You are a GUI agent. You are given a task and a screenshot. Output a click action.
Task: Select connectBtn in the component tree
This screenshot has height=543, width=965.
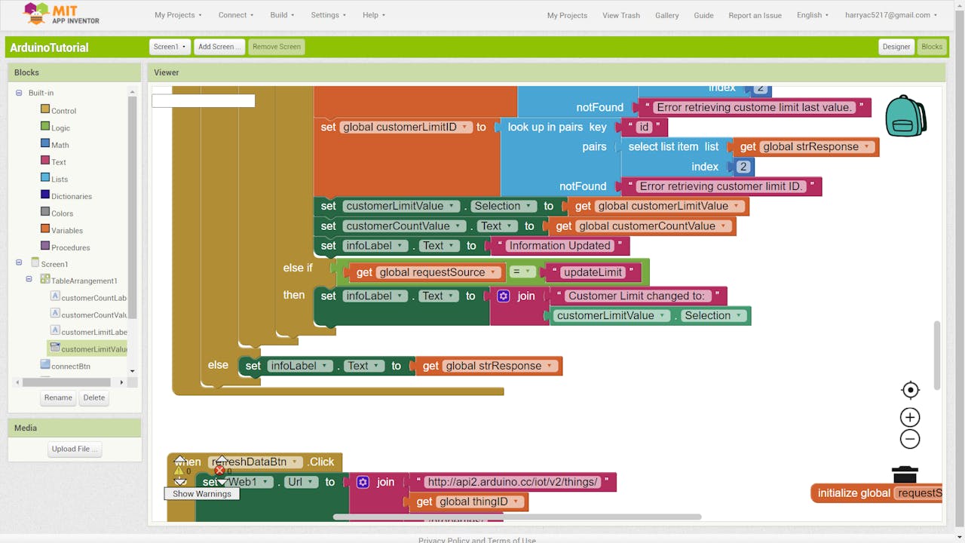(x=70, y=367)
